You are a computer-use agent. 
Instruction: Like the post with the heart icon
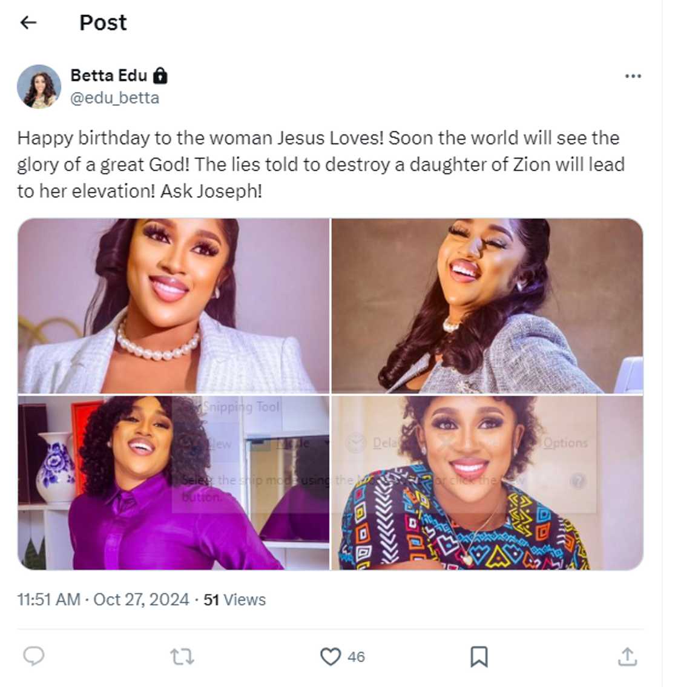coord(331,656)
